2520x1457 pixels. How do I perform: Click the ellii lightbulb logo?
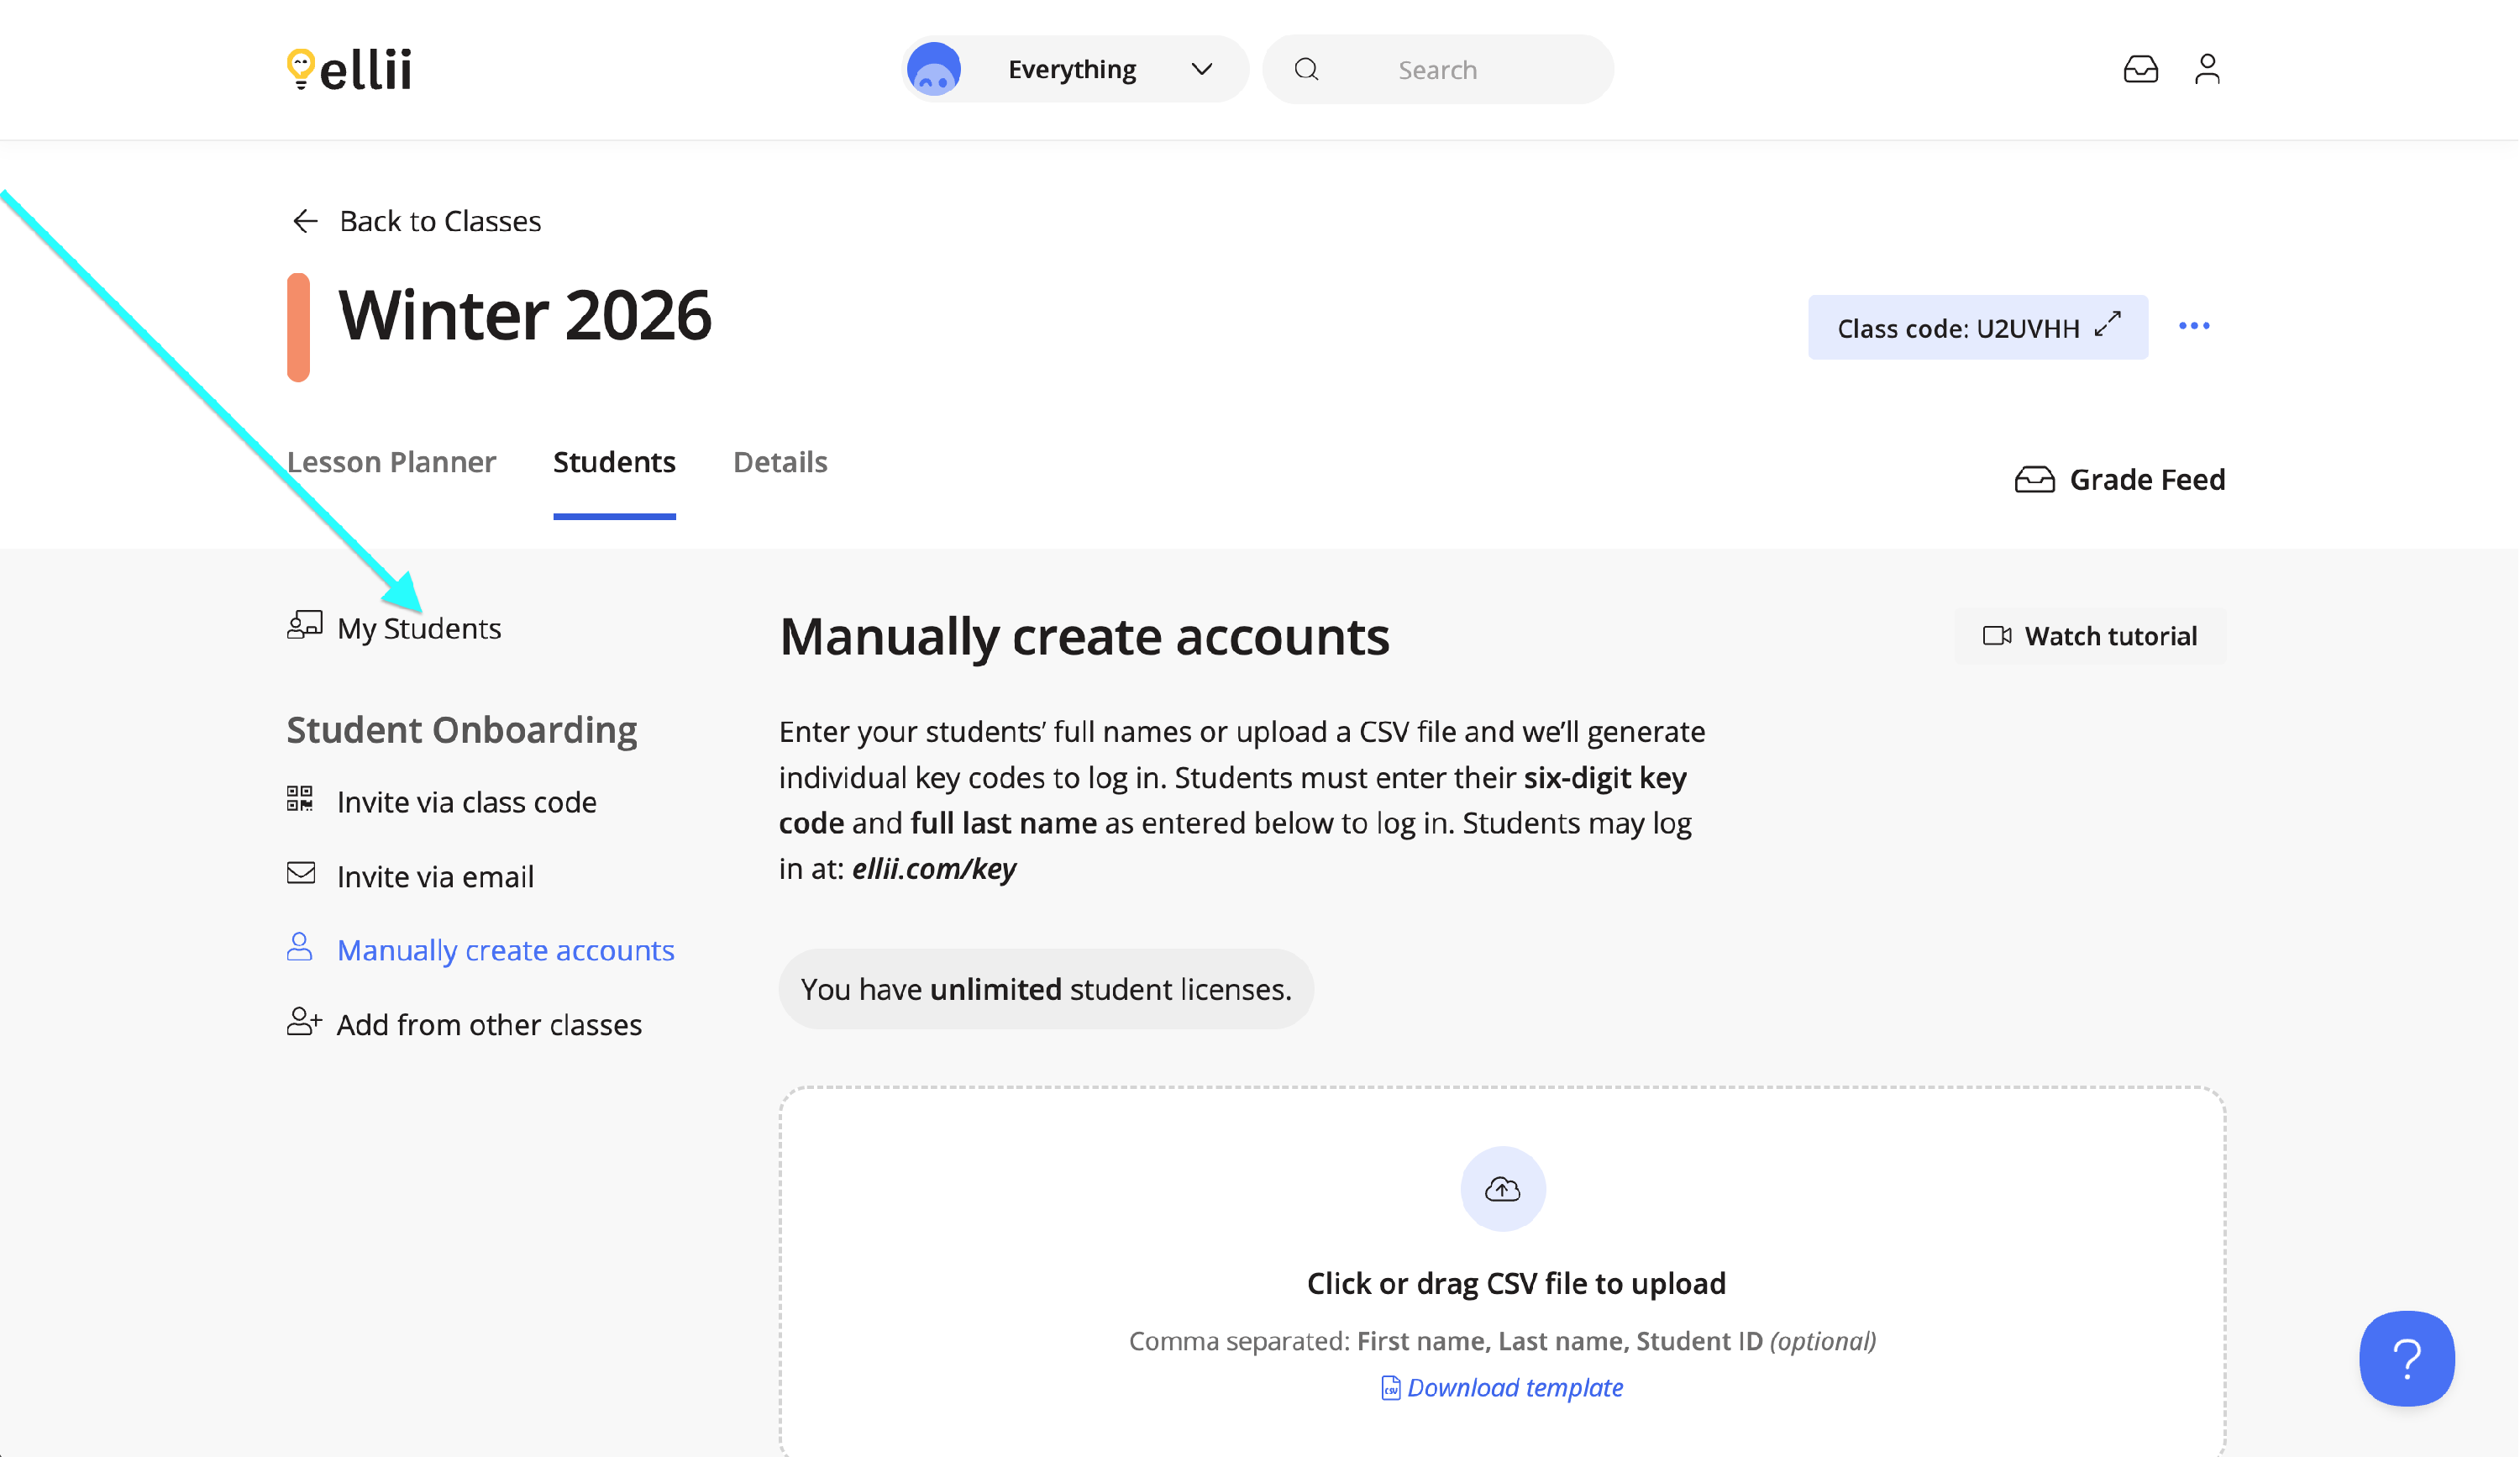tap(300, 68)
